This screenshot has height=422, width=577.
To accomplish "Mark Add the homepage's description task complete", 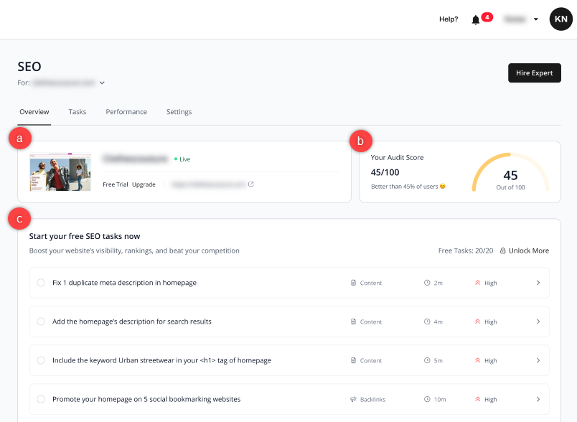I will pos(41,322).
